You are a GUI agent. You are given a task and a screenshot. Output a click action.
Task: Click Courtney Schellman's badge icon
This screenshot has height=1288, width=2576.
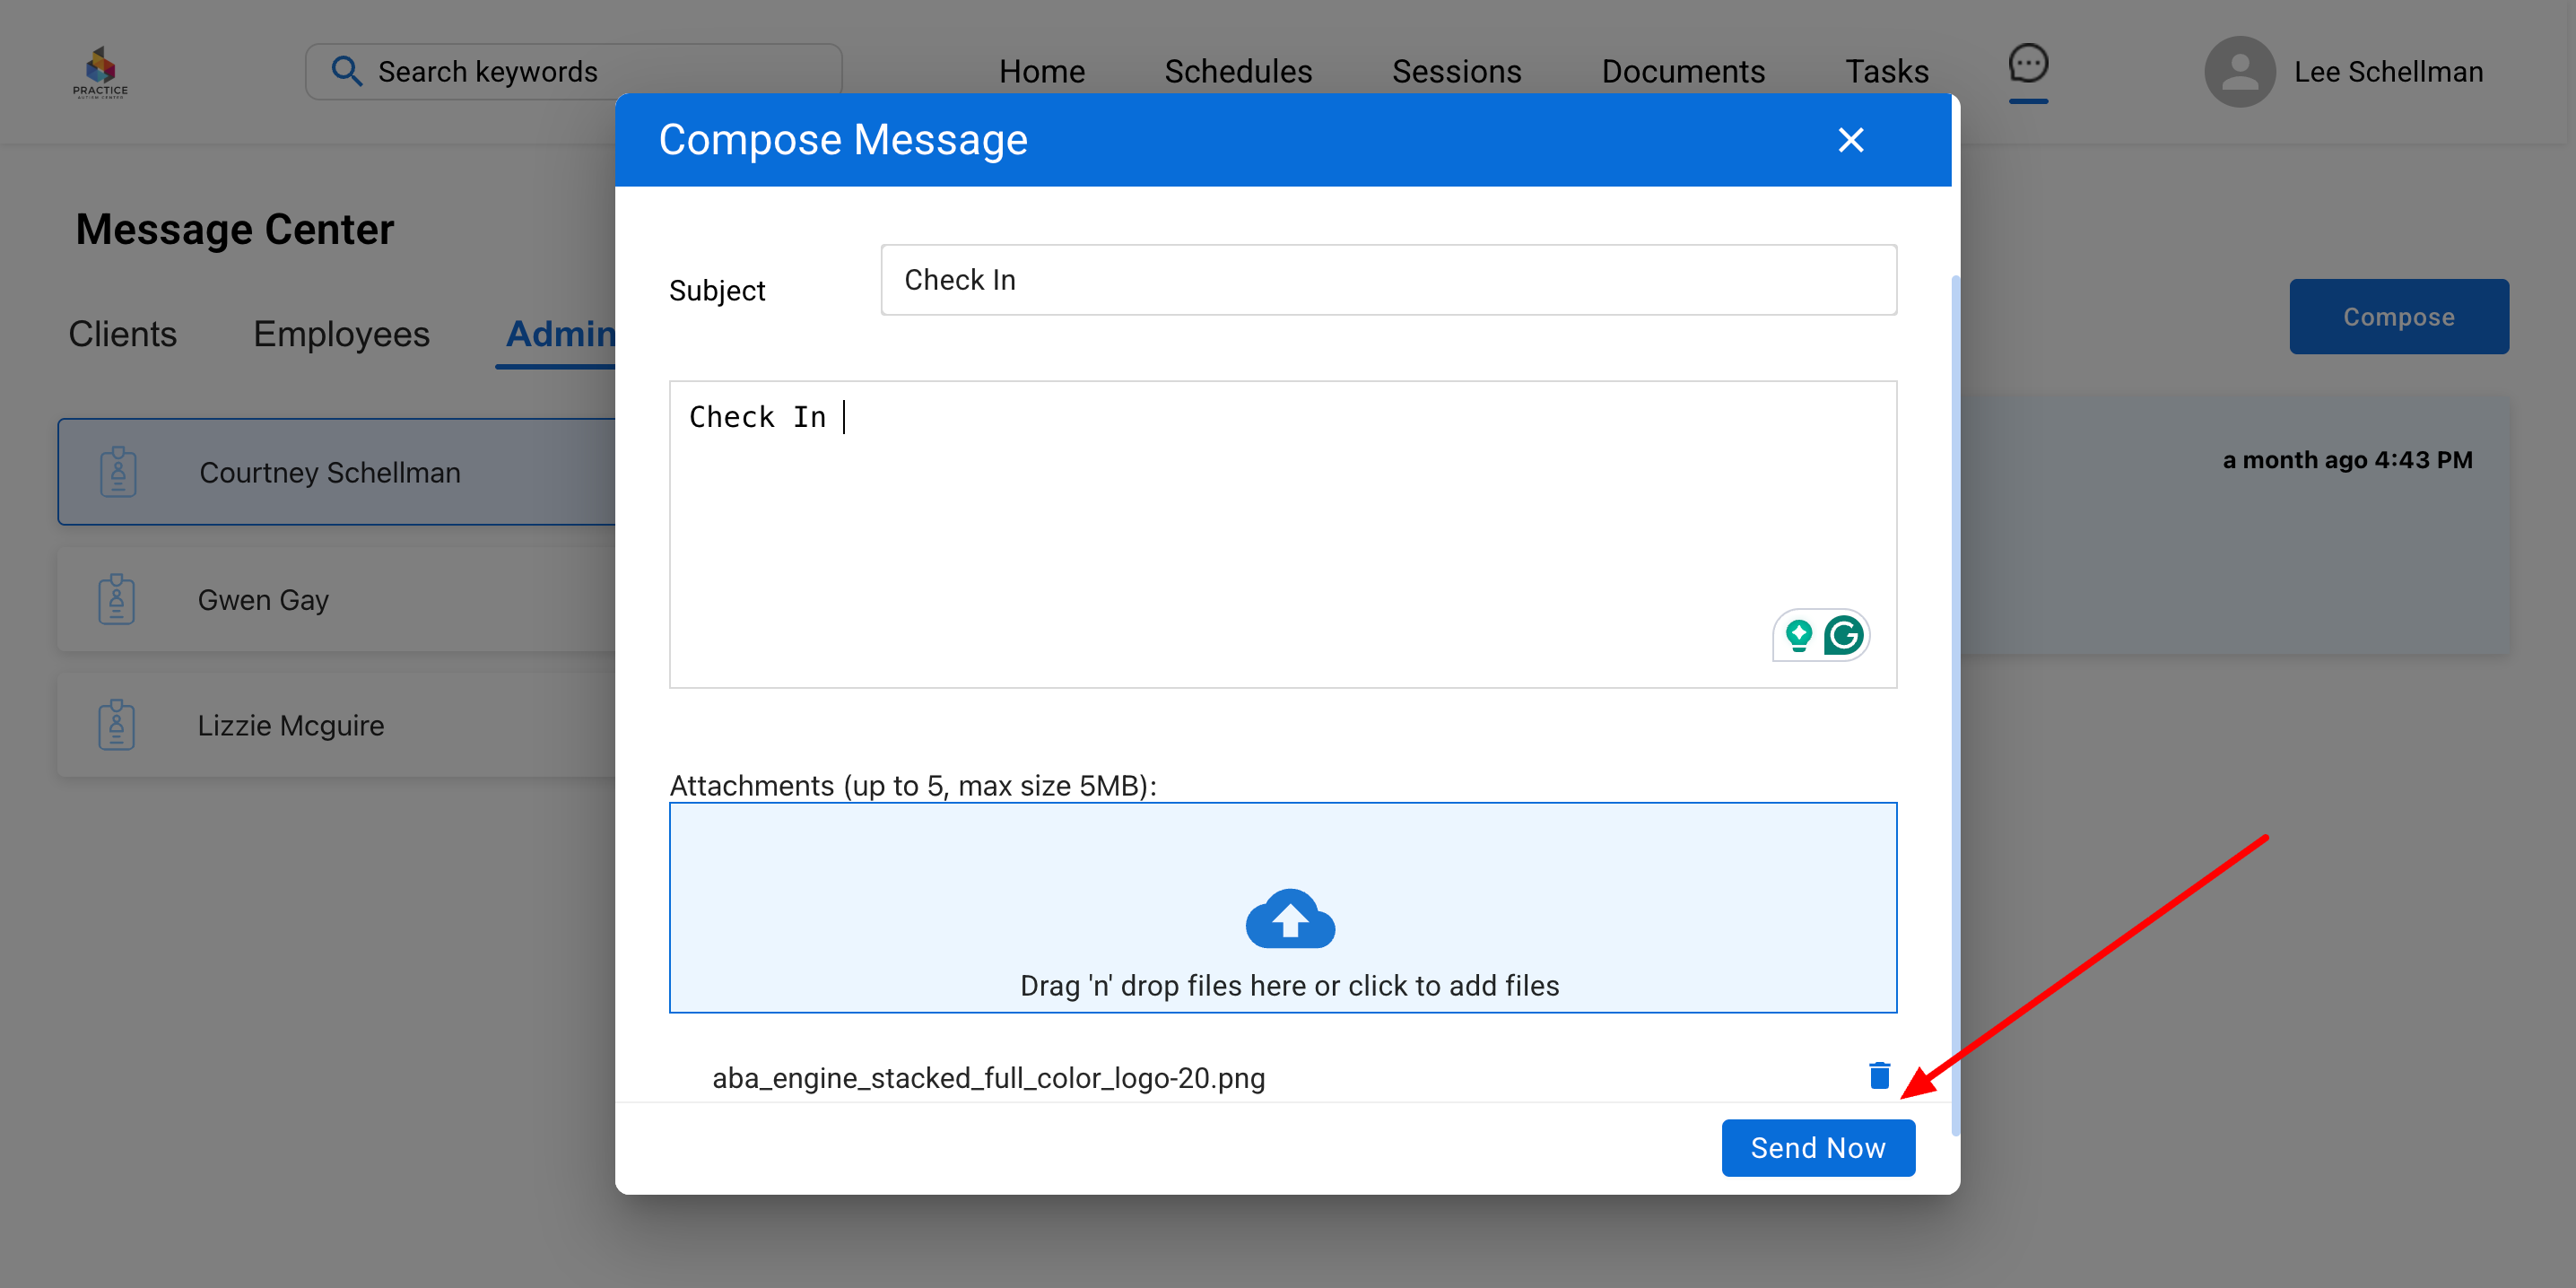click(x=118, y=472)
